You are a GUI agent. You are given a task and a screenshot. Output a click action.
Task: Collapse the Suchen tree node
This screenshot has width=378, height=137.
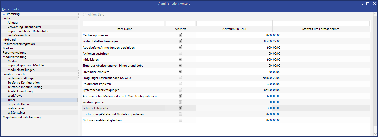[7, 18]
